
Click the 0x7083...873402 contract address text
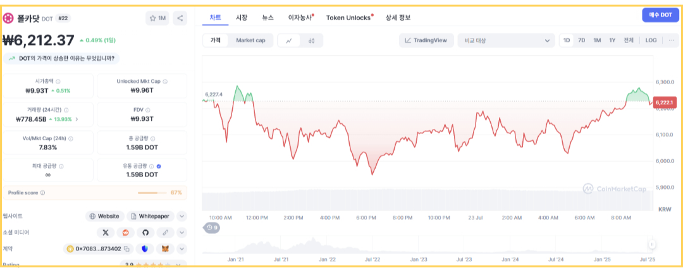(x=99, y=249)
